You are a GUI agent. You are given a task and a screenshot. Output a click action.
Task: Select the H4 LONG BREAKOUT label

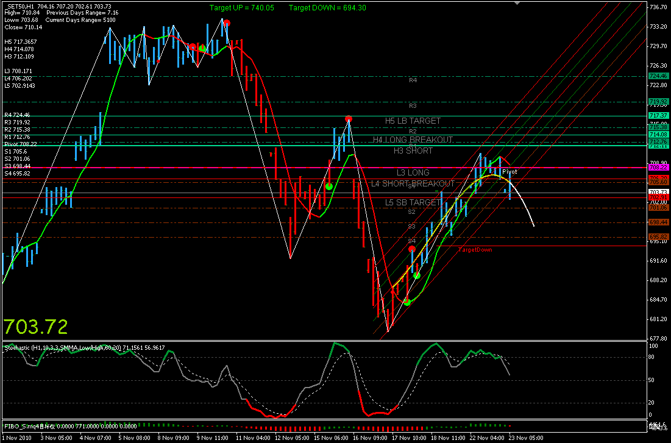click(x=413, y=140)
